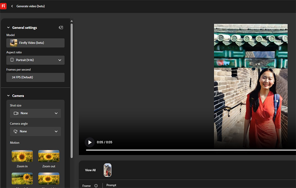Click the Camera angle field icon
Image resolution: width=296 pixels, height=188 pixels.
click(15, 131)
